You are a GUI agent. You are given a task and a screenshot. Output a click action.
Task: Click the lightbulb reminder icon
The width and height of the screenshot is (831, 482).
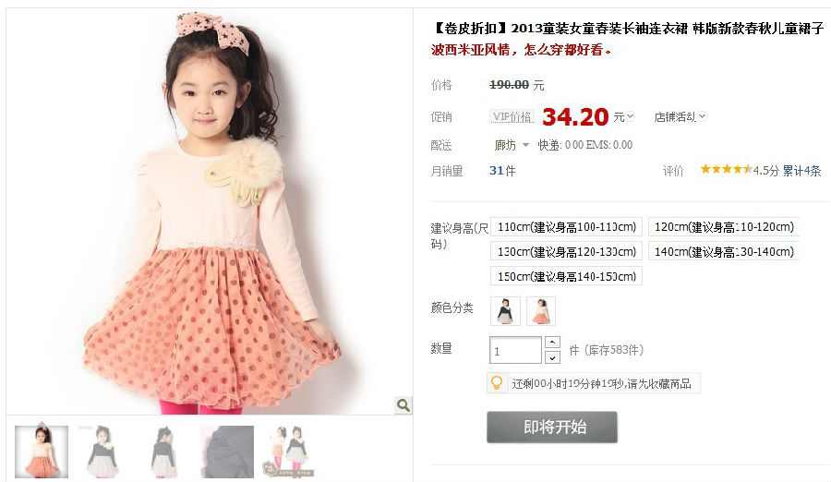point(497,382)
